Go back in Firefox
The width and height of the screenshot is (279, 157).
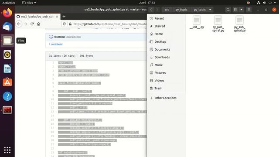[19, 24]
